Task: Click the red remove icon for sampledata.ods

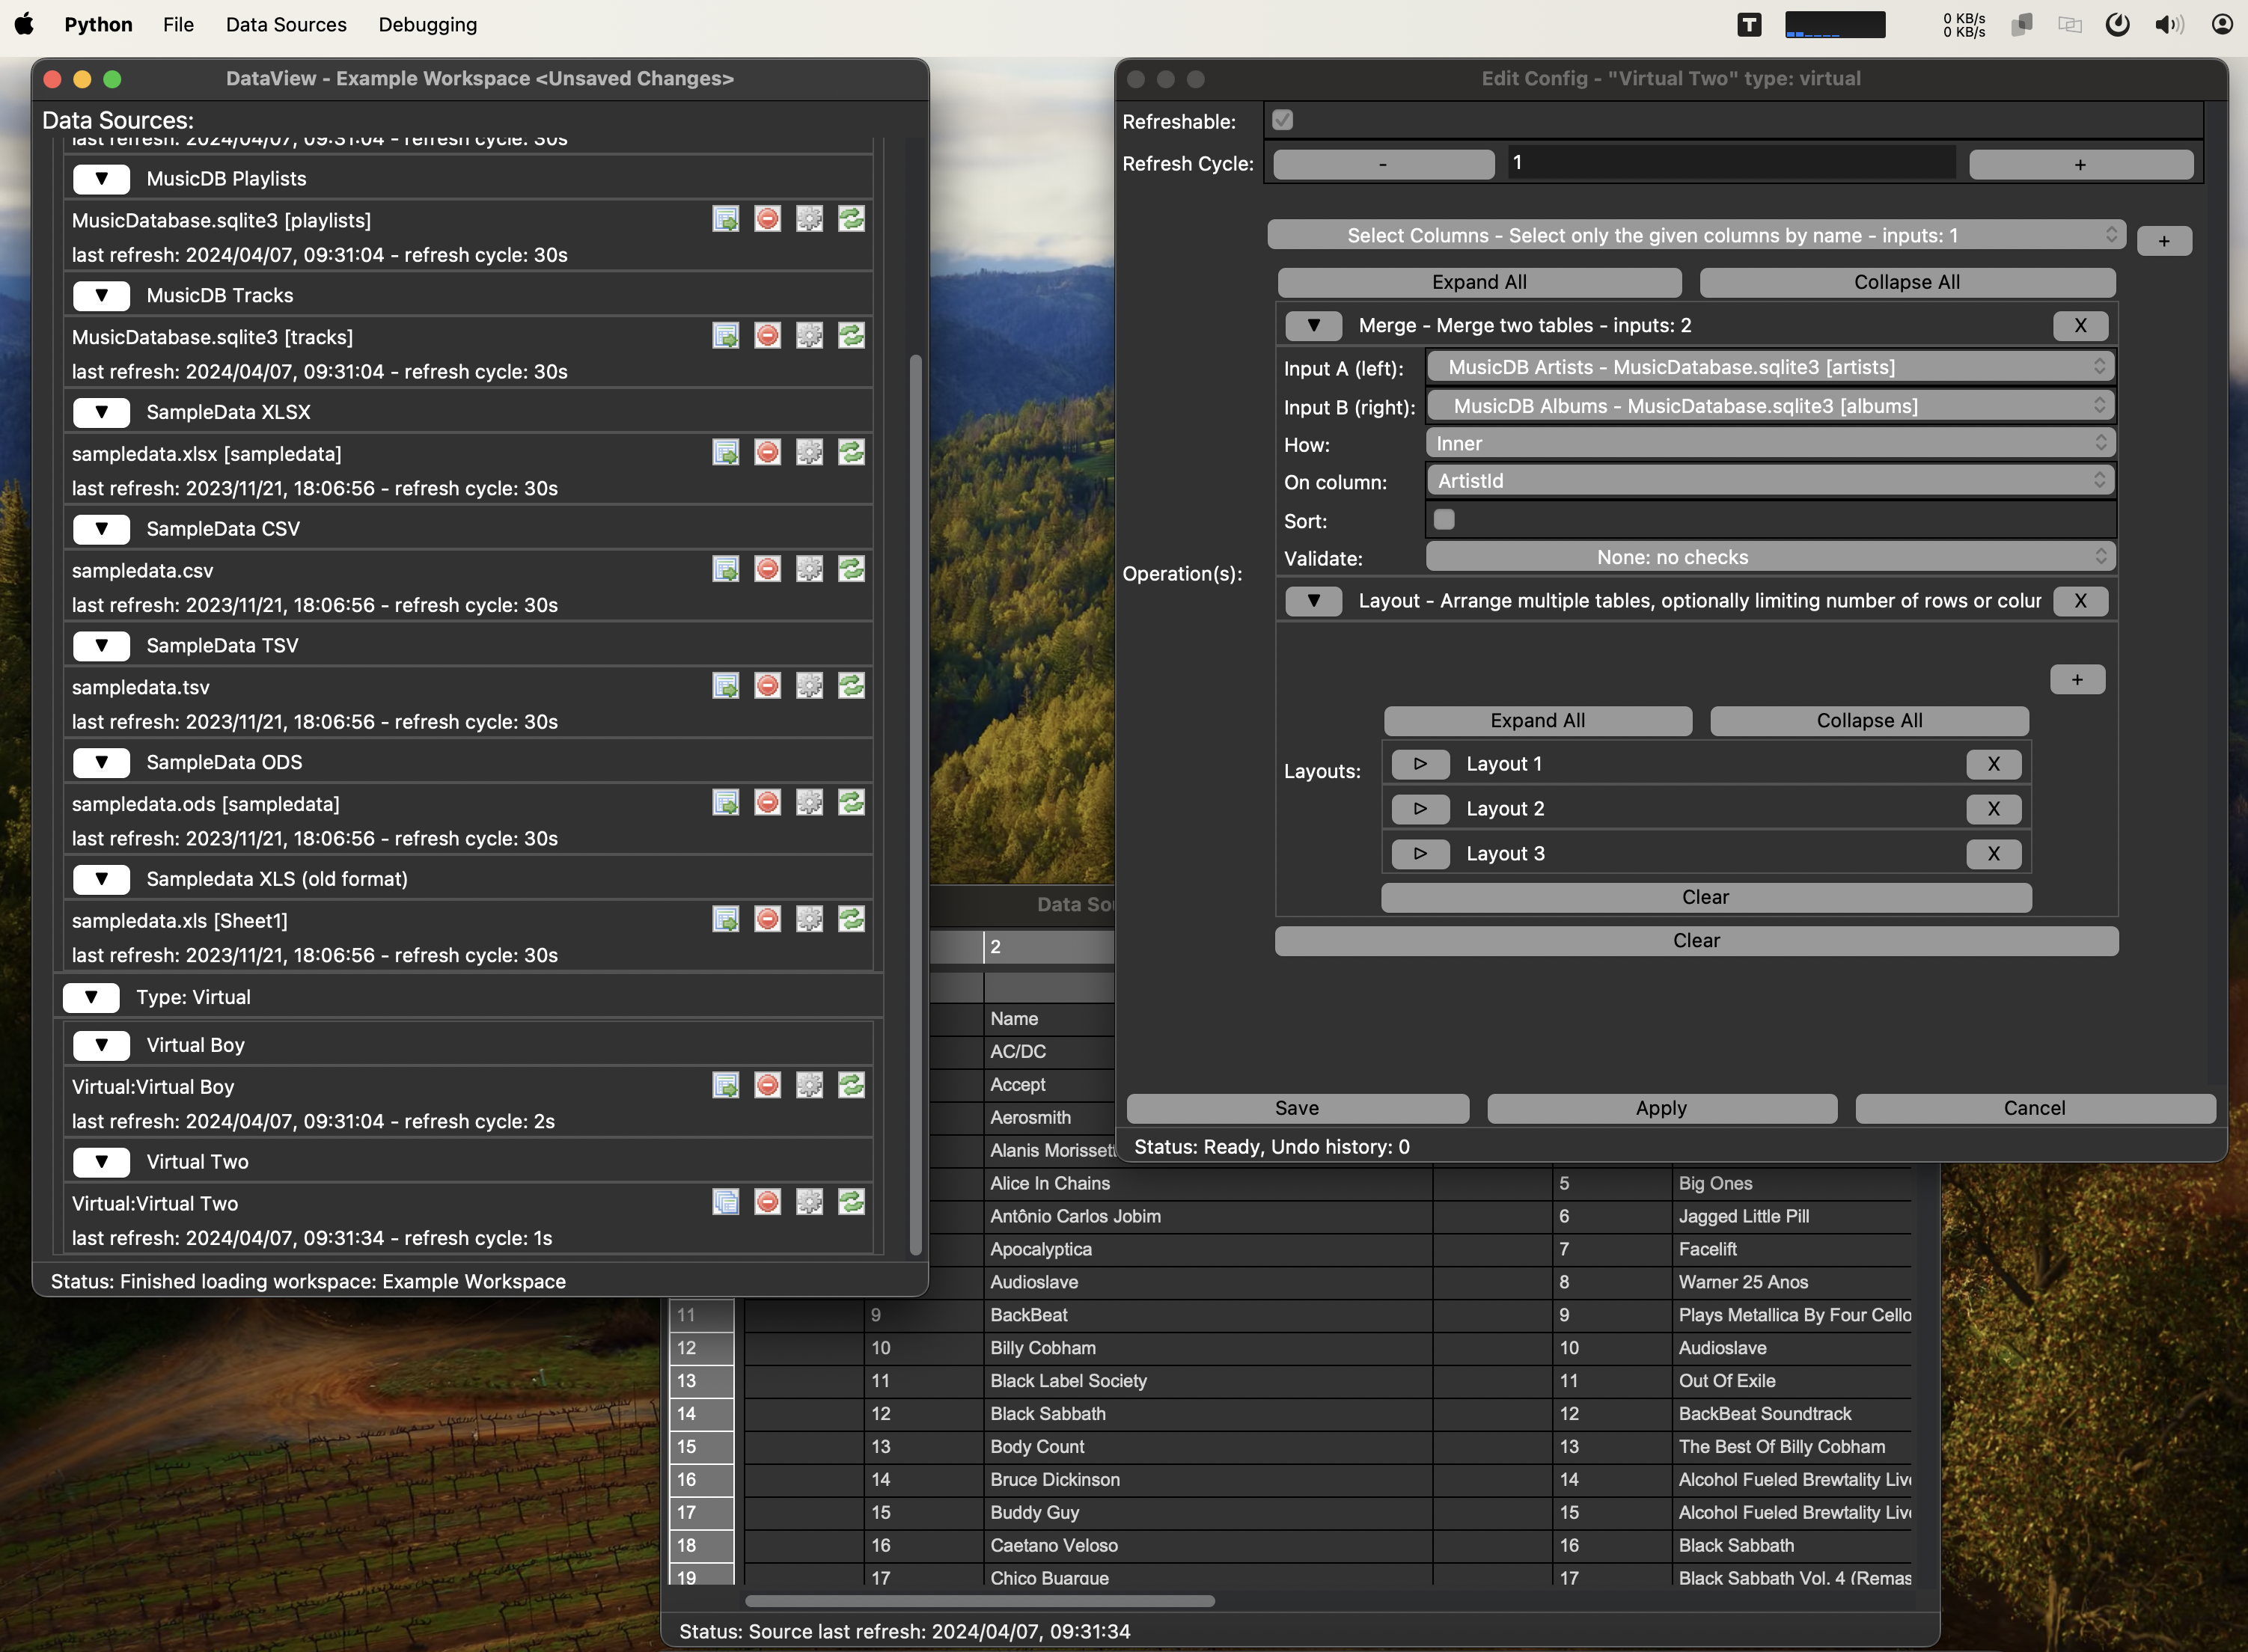Action: (x=767, y=803)
